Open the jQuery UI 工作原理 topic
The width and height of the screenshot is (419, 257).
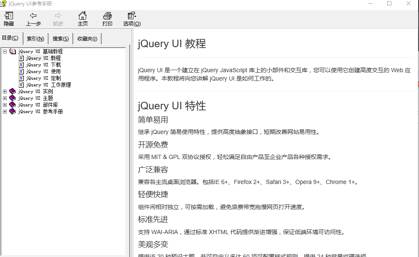[x=47, y=84]
